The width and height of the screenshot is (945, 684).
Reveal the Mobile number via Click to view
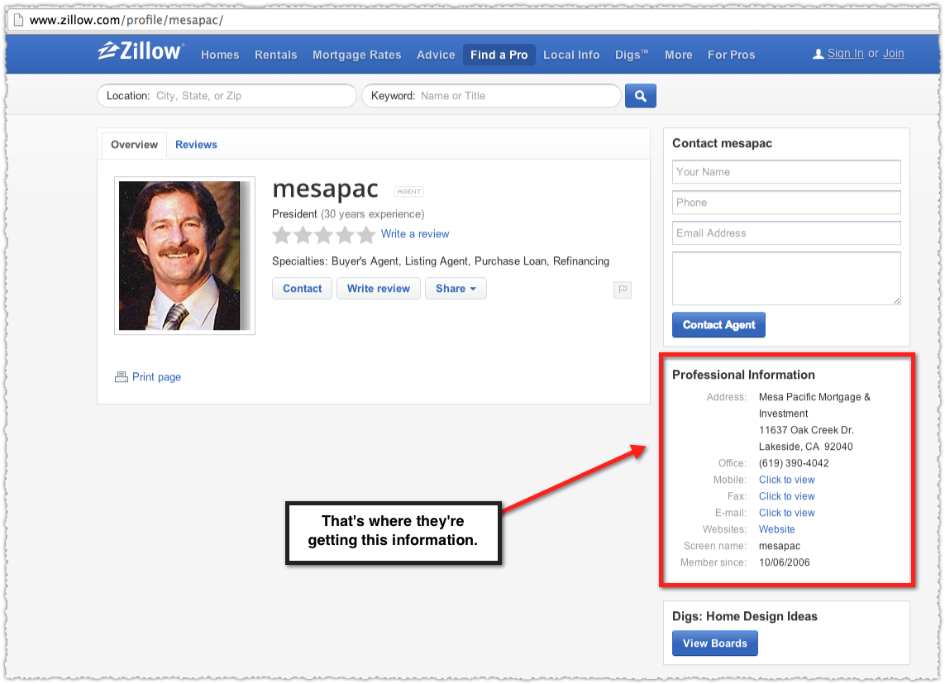[786, 480]
